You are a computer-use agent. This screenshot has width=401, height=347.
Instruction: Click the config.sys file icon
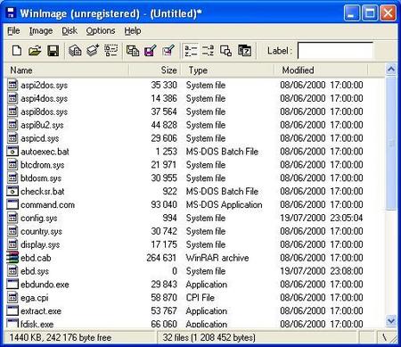click(x=12, y=218)
